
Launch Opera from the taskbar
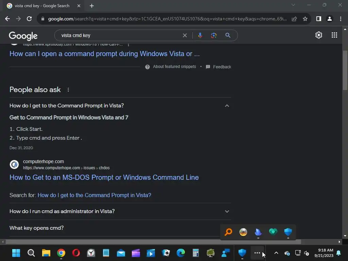[x=76, y=253]
